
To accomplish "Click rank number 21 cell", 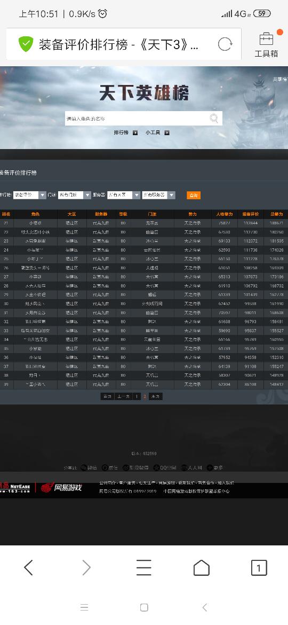I will point(6,223).
